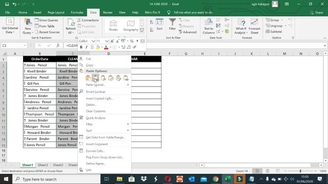Click Sort Z to A icon
The width and height of the screenshot is (328, 184).
pyautogui.click(x=152, y=30)
